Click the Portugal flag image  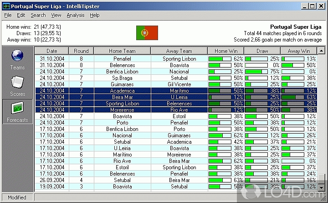click(x=147, y=33)
